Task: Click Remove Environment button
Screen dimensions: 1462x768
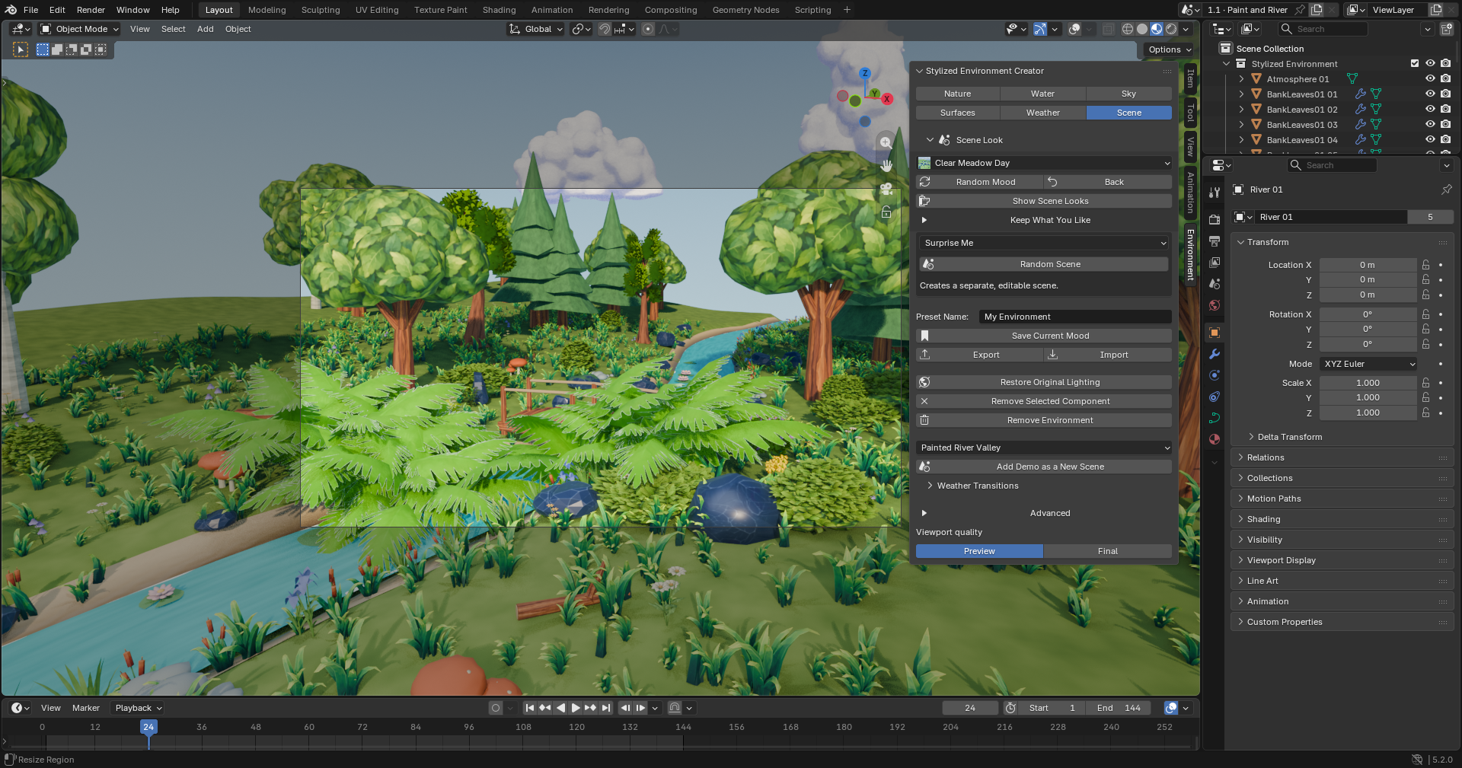Action: coord(1044,420)
